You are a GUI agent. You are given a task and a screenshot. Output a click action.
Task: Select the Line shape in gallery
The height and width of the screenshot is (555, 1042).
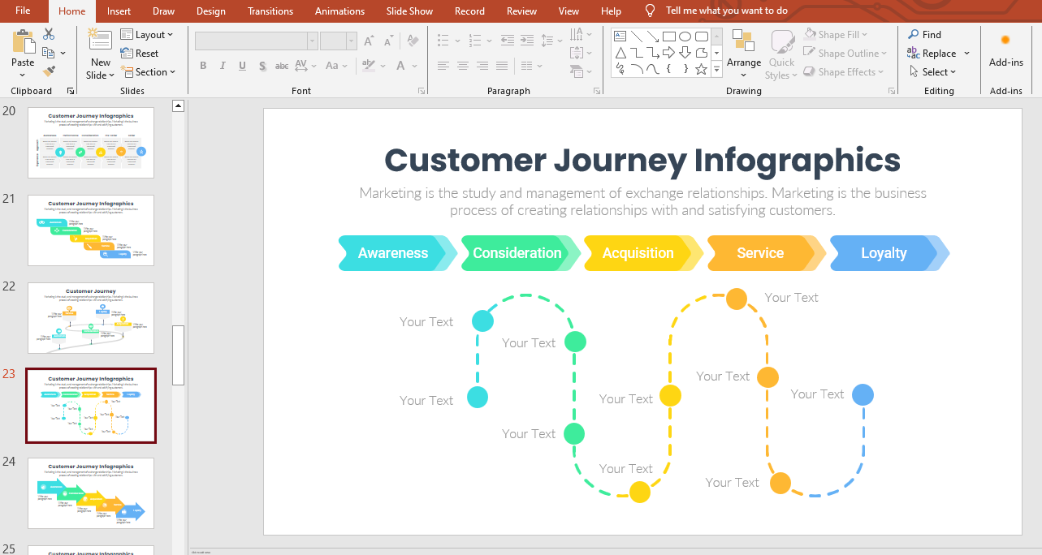637,36
